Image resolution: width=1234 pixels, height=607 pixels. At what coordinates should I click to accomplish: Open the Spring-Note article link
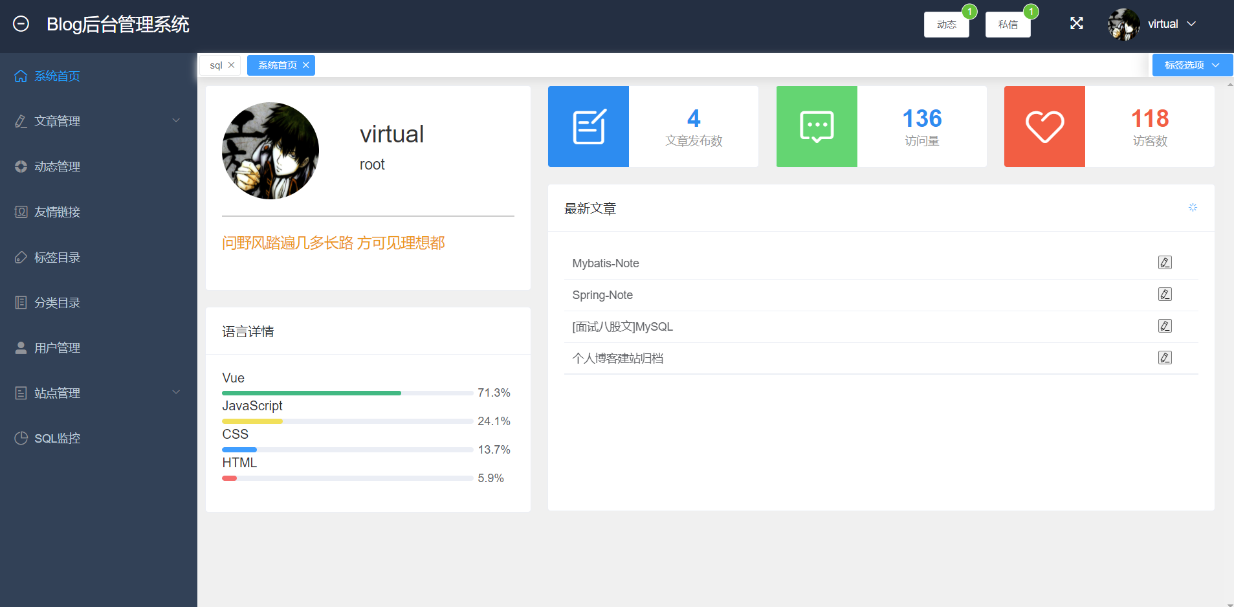602,295
